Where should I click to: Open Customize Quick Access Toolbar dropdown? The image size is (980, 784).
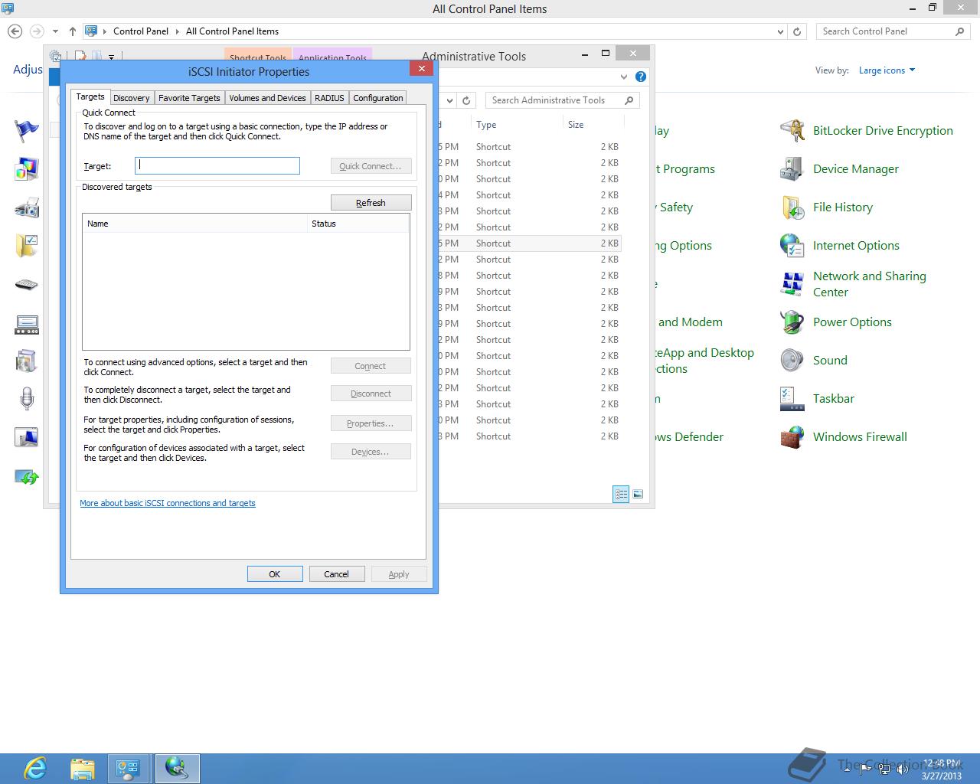click(x=112, y=57)
